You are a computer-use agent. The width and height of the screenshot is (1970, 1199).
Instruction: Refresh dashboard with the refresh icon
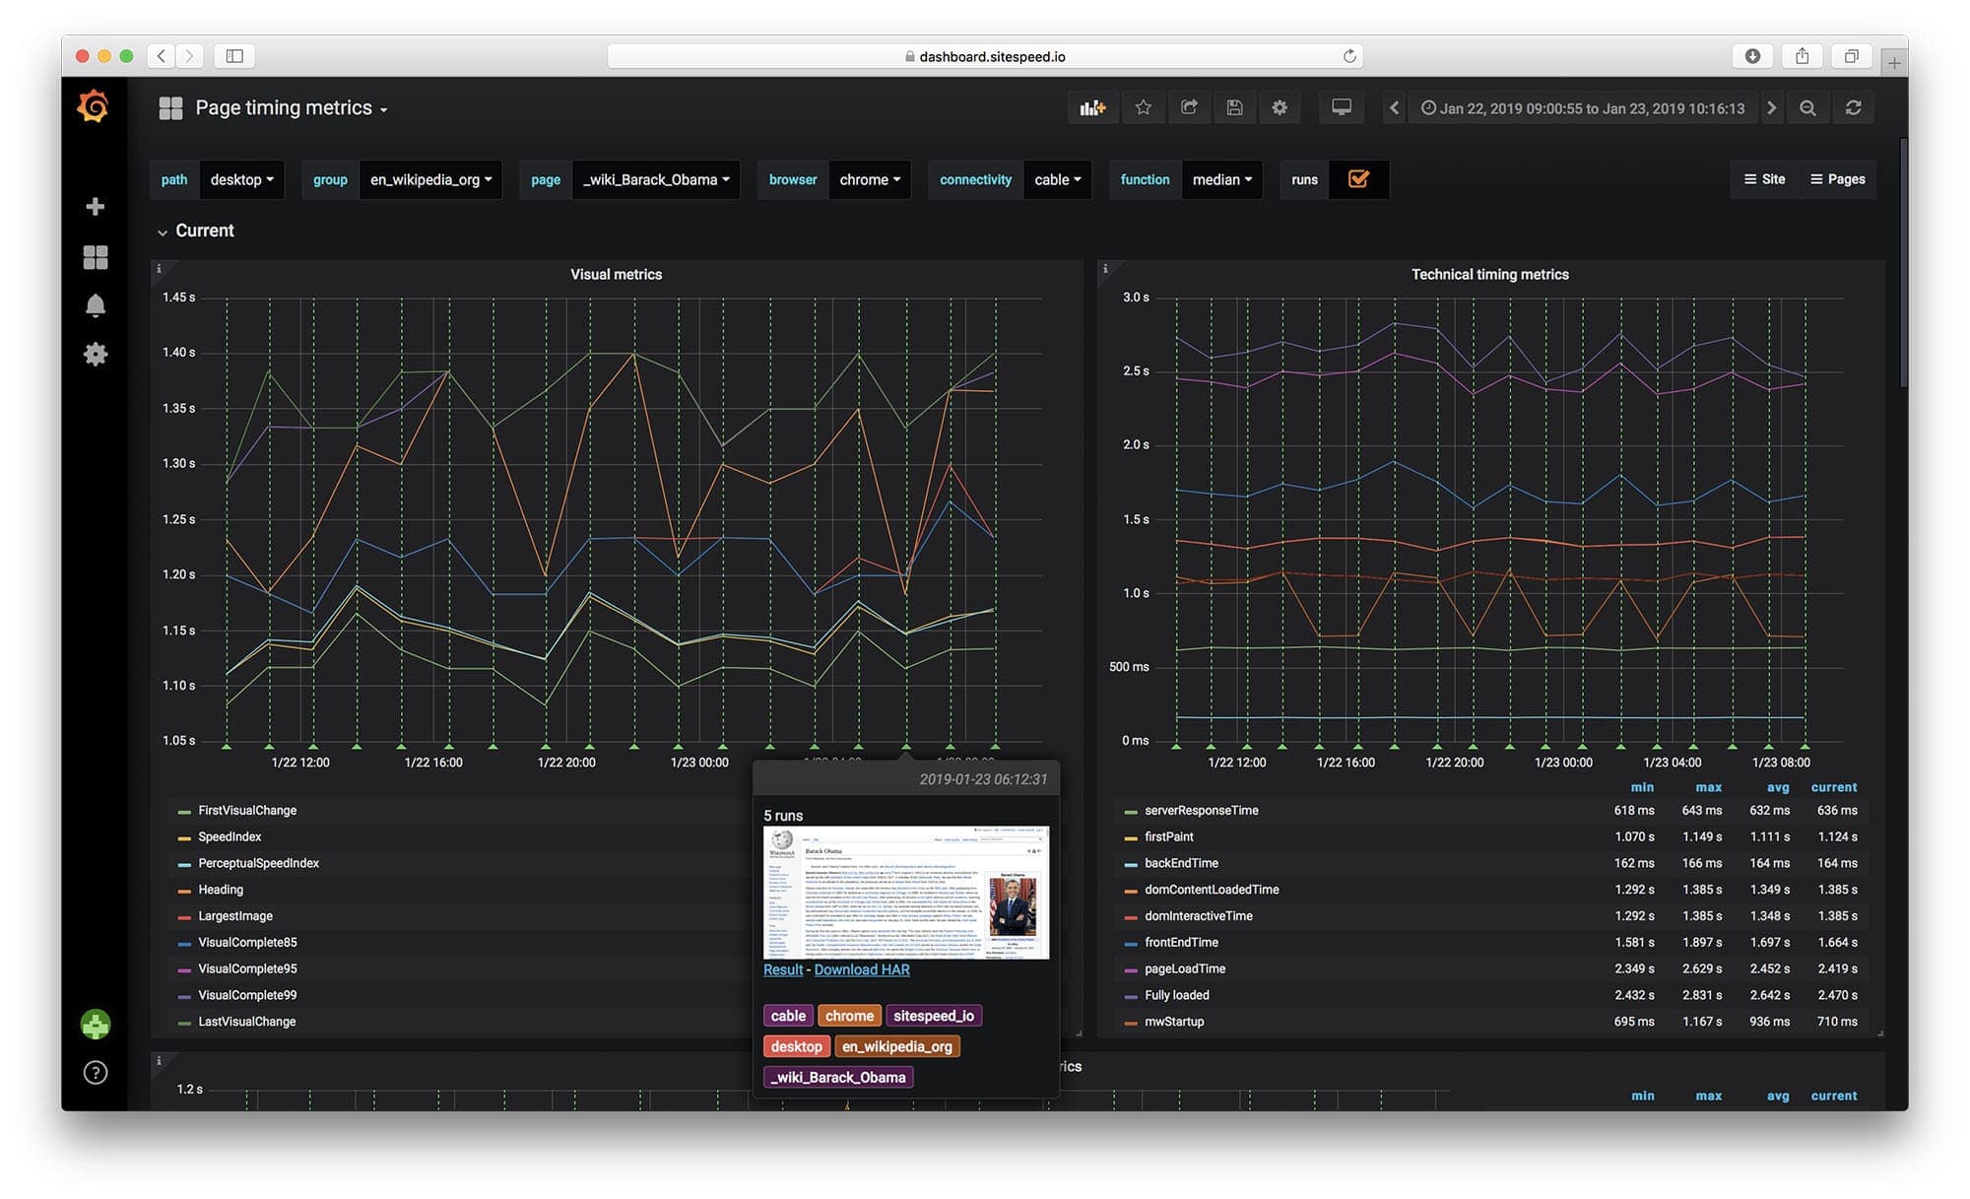(1853, 108)
